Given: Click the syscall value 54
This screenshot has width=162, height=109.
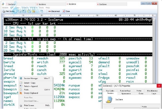Looking at the screenshot, I should coord(91,62).
